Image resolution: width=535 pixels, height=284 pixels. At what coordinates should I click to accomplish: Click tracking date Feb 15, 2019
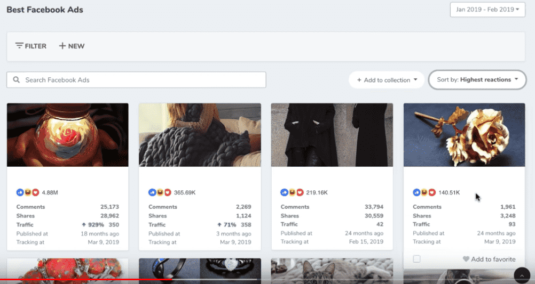point(366,241)
